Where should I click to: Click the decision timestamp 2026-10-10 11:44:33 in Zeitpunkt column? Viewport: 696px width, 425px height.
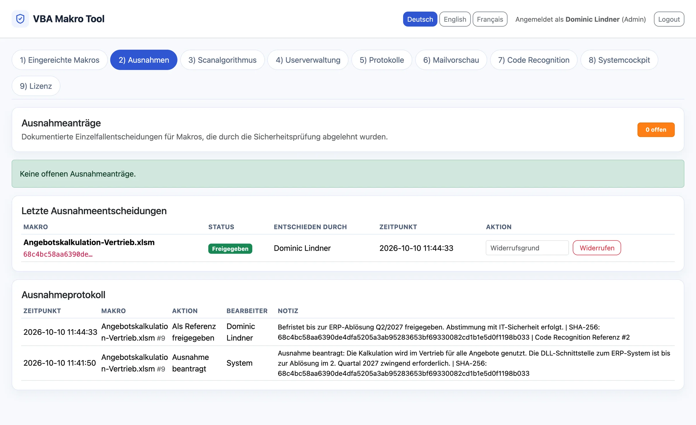416,248
